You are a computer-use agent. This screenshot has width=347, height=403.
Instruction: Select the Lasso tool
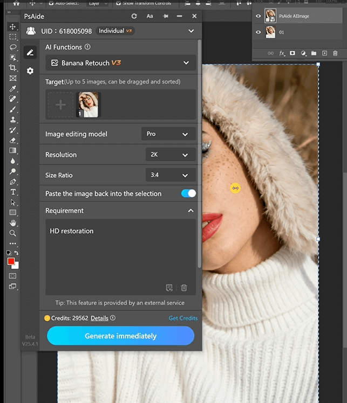point(12,47)
